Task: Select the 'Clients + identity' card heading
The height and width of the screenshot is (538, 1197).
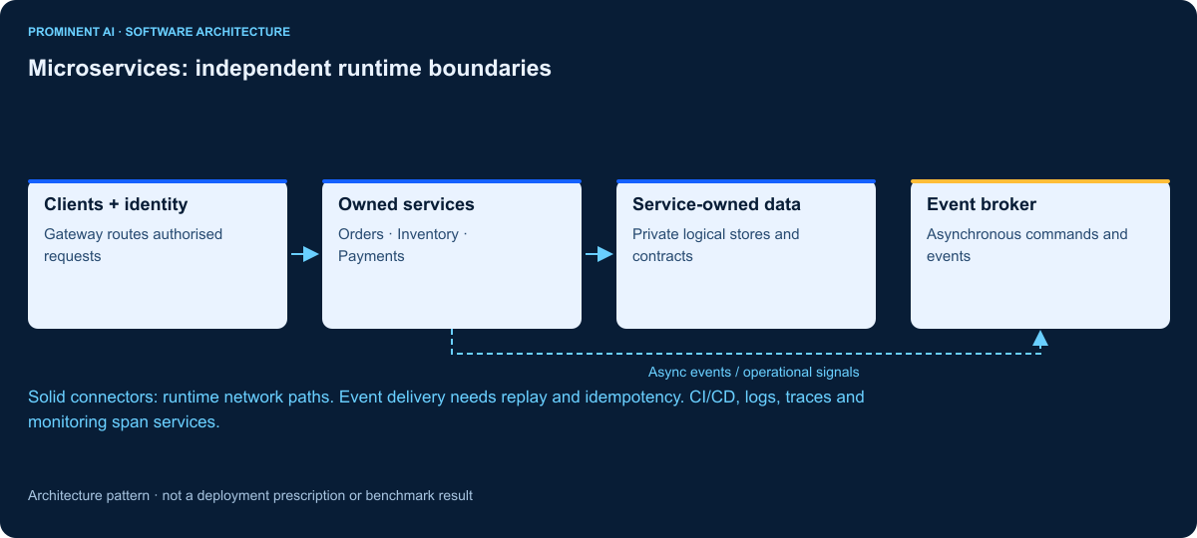Action: tap(116, 204)
